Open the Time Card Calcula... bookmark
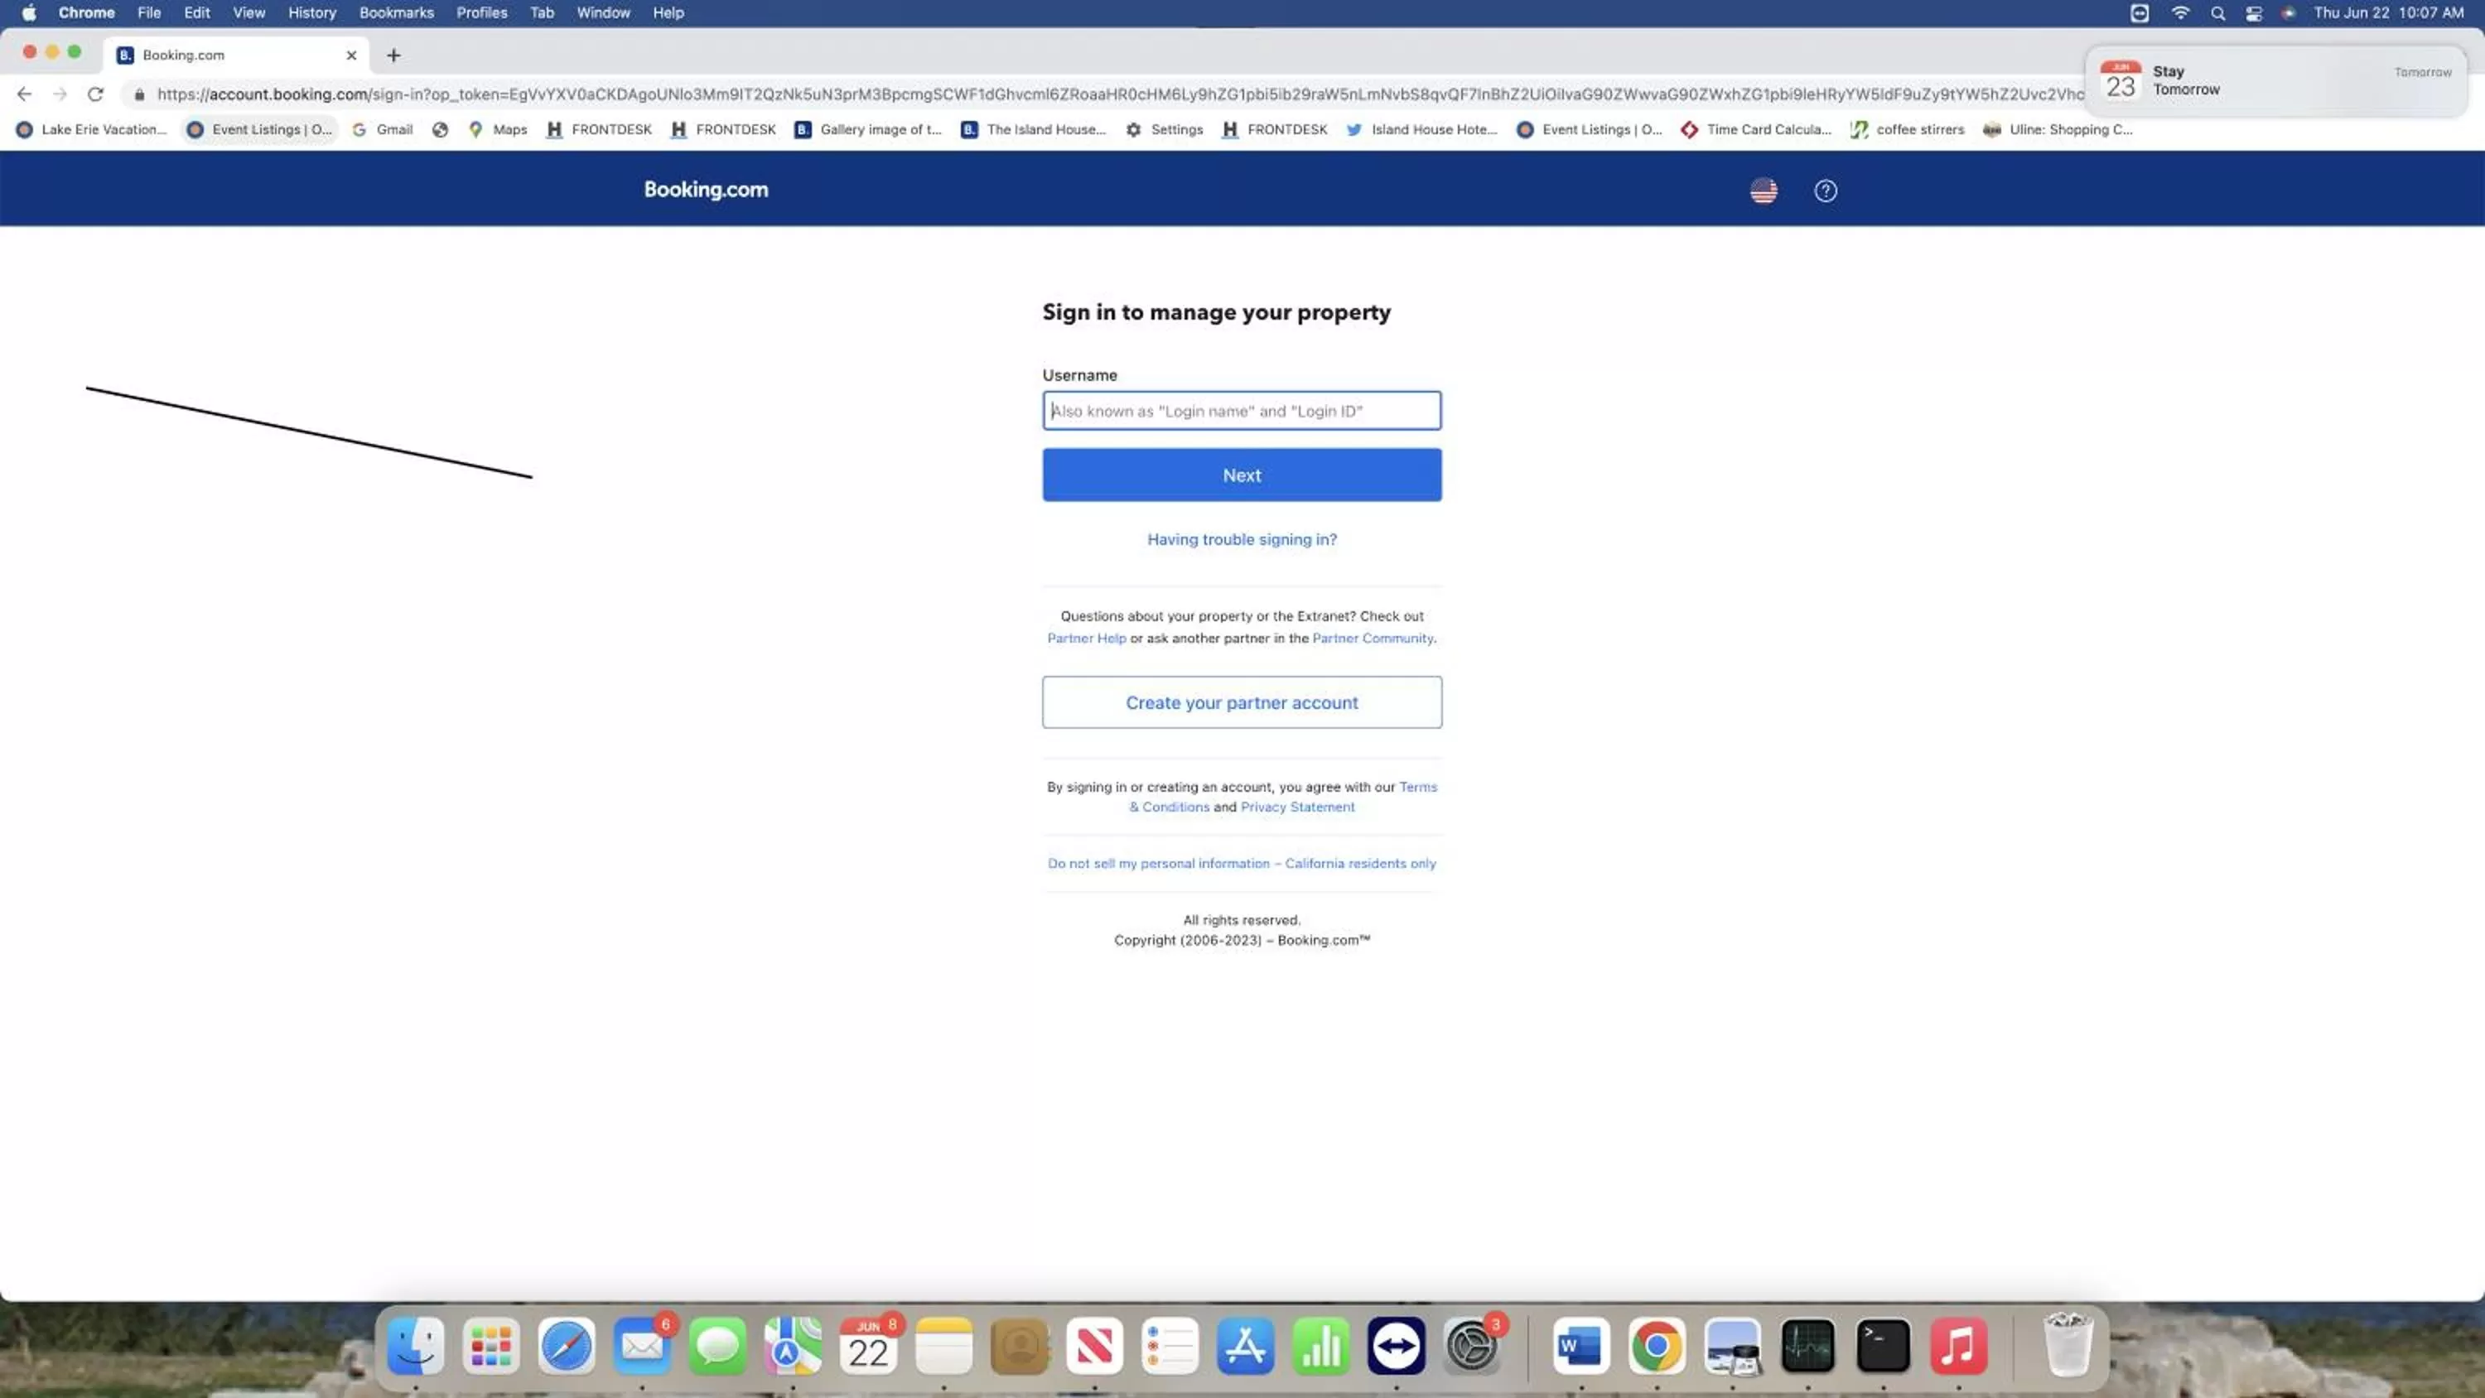2485x1398 pixels. tap(1756, 129)
